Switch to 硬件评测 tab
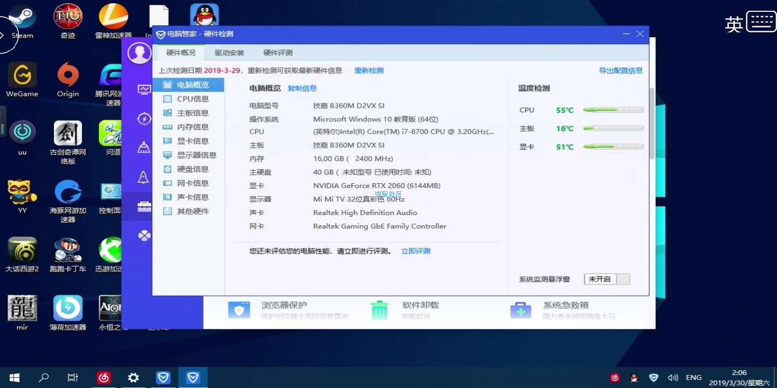Screen dimensions: 777x388 278,53
